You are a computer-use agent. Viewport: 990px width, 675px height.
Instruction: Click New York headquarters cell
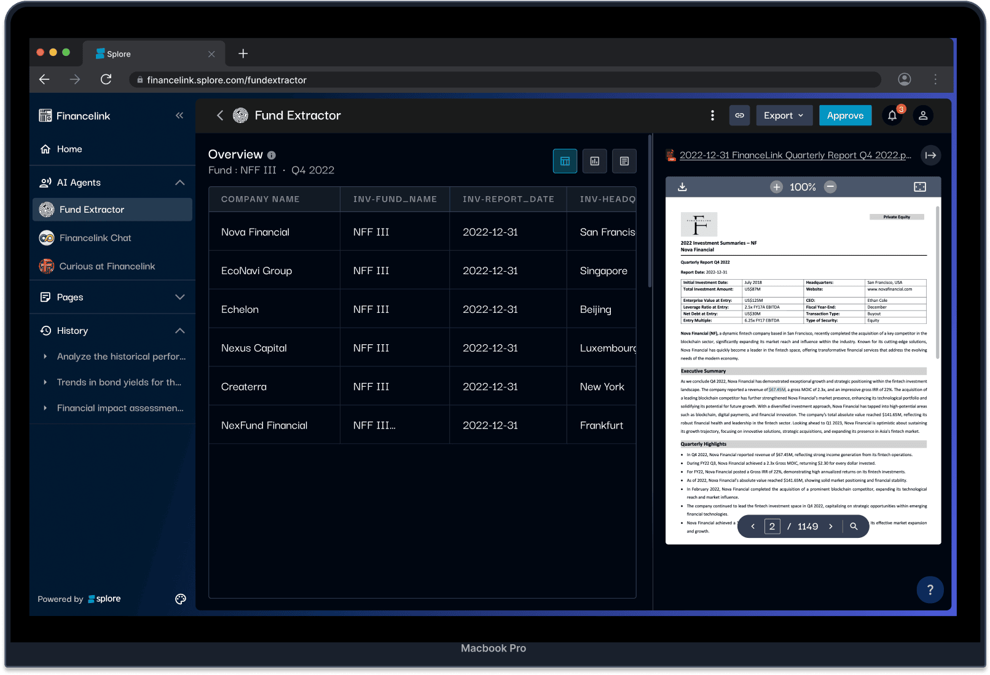coord(602,387)
